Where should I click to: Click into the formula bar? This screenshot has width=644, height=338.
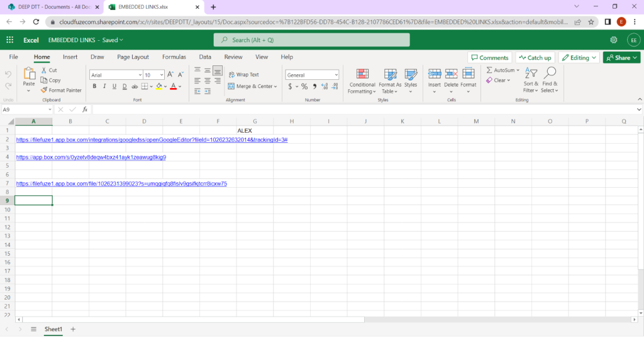click(364, 109)
